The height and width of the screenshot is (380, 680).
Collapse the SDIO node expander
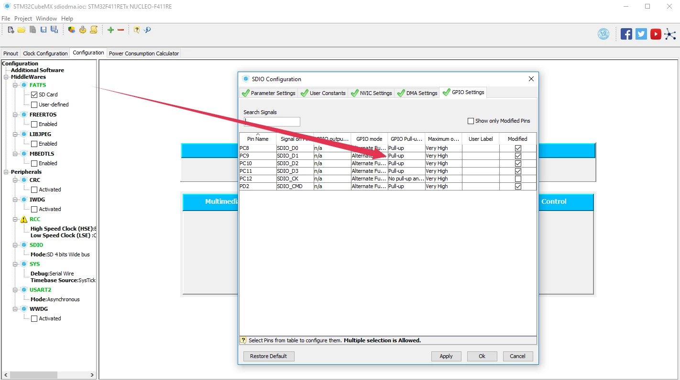coord(15,245)
